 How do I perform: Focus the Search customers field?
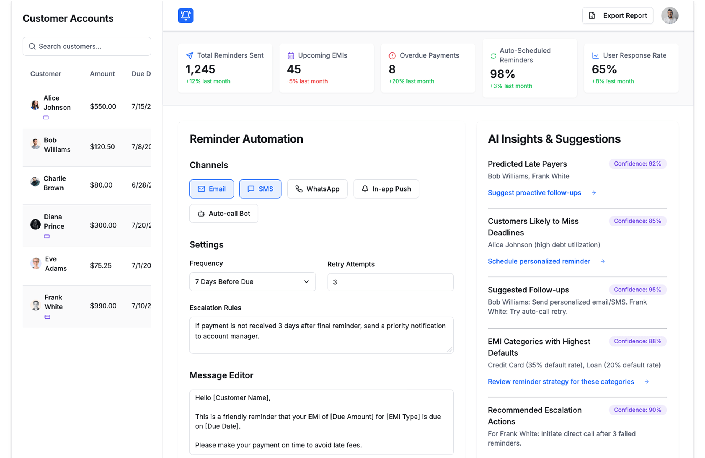pos(87,47)
